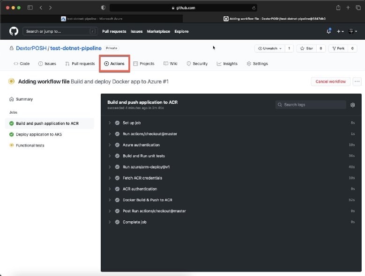Open the user avatar menu
This screenshot has height=276, width=365.
[x=352, y=31]
